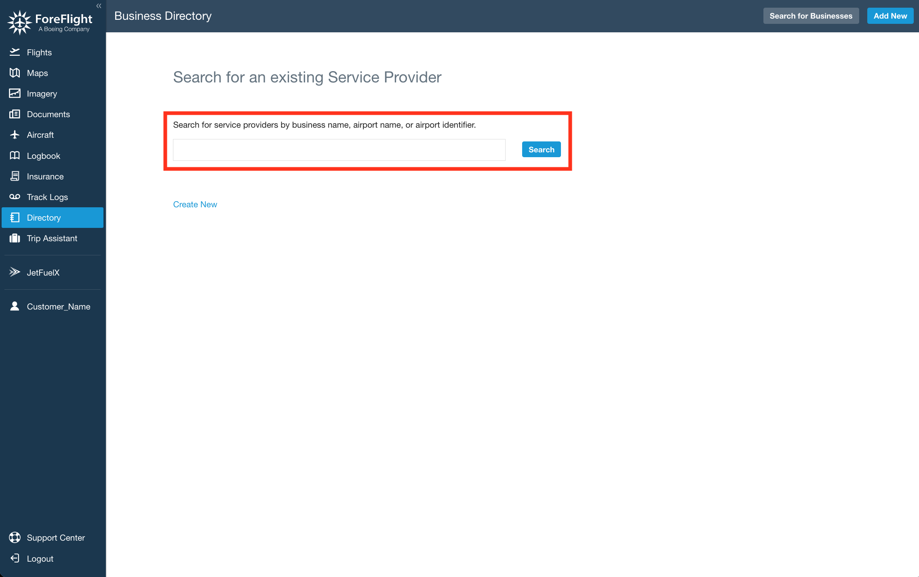
Task: Click the Aircraft plane icon
Action: [x=15, y=135]
